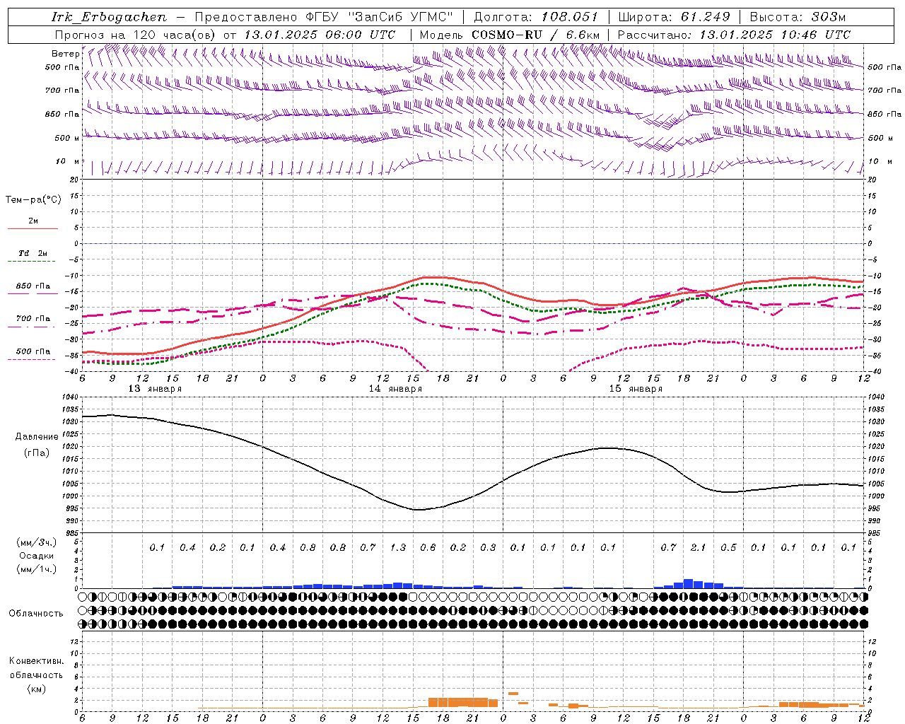
Task: Select the 'Долгота: 108.051' header text
Action: pyautogui.click(x=536, y=17)
